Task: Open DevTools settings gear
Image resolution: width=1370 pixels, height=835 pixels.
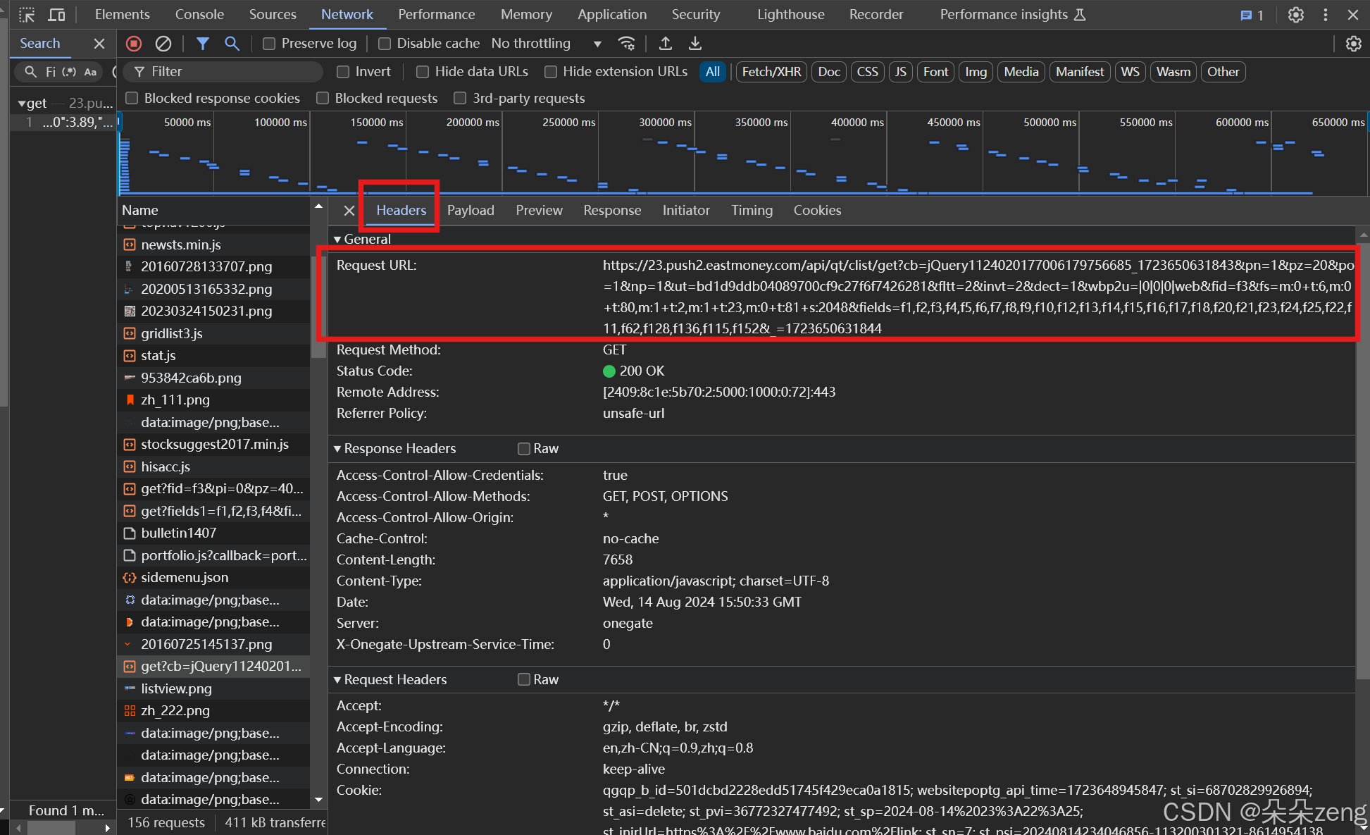Action: 1296,14
